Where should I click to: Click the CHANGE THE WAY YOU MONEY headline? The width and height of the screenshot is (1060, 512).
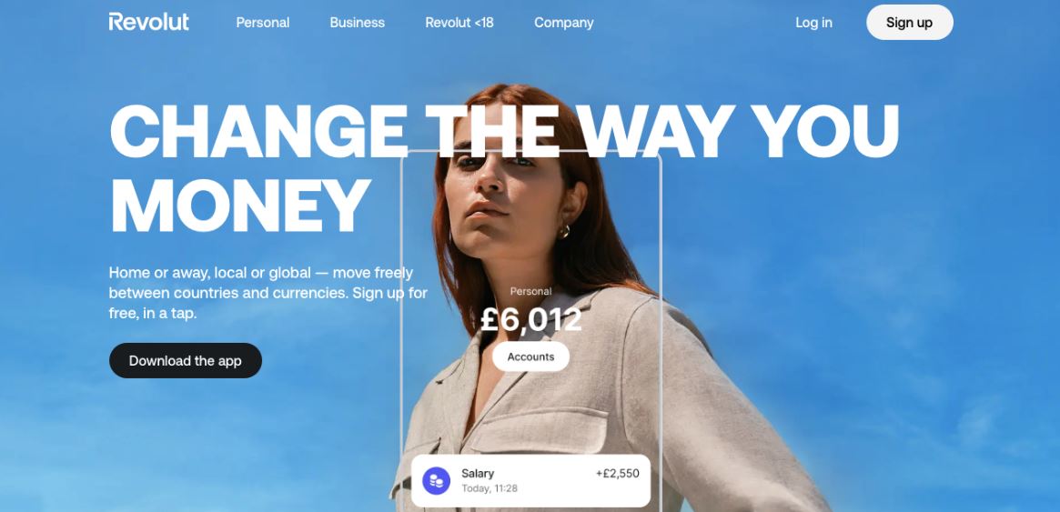(504, 167)
